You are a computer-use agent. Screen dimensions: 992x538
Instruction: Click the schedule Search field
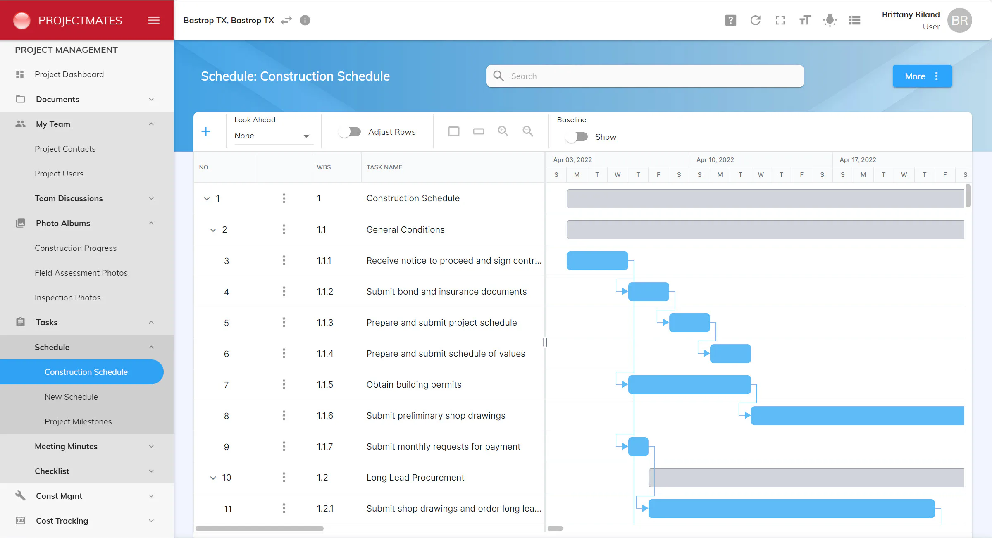[645, 76]
